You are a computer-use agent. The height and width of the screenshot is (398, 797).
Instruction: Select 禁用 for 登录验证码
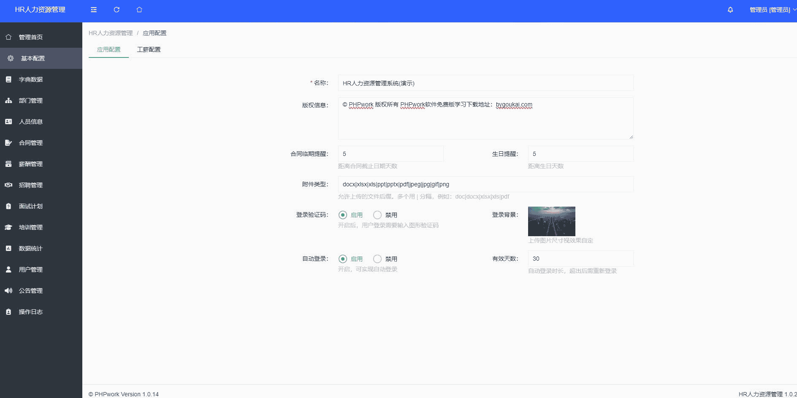click(377, 215)
